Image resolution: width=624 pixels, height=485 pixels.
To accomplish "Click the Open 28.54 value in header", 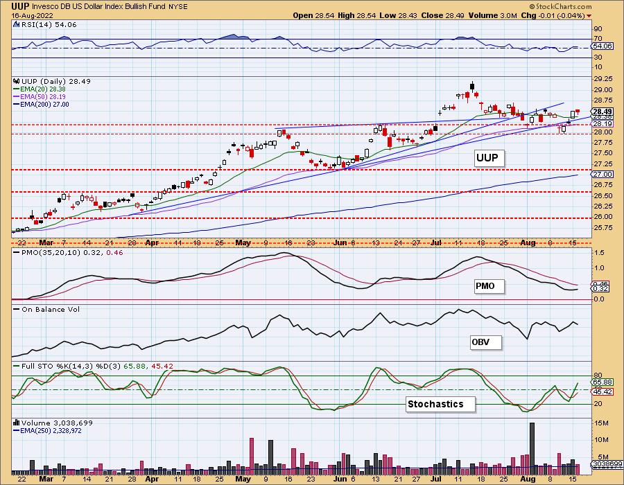I will coord(314,15).
